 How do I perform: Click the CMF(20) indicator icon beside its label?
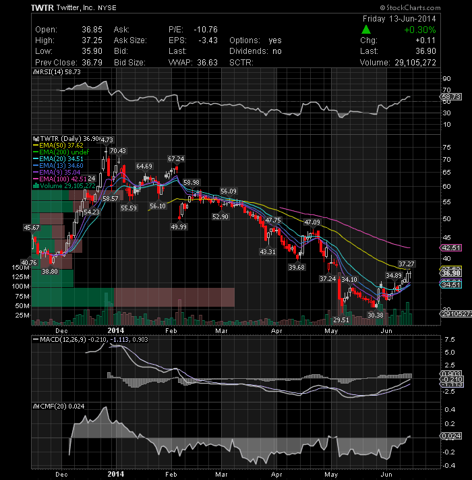[x=36, y=407]
